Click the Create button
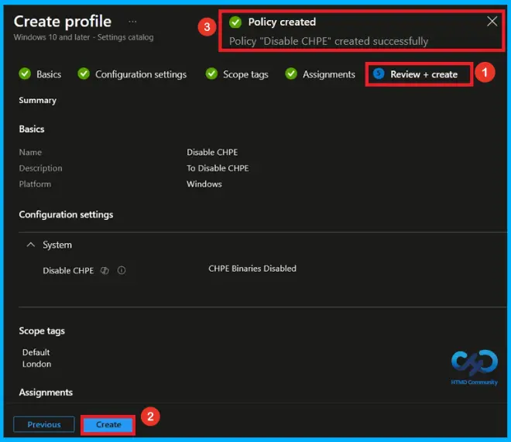This screenshot has height=442, width=511. coord(108,424)
